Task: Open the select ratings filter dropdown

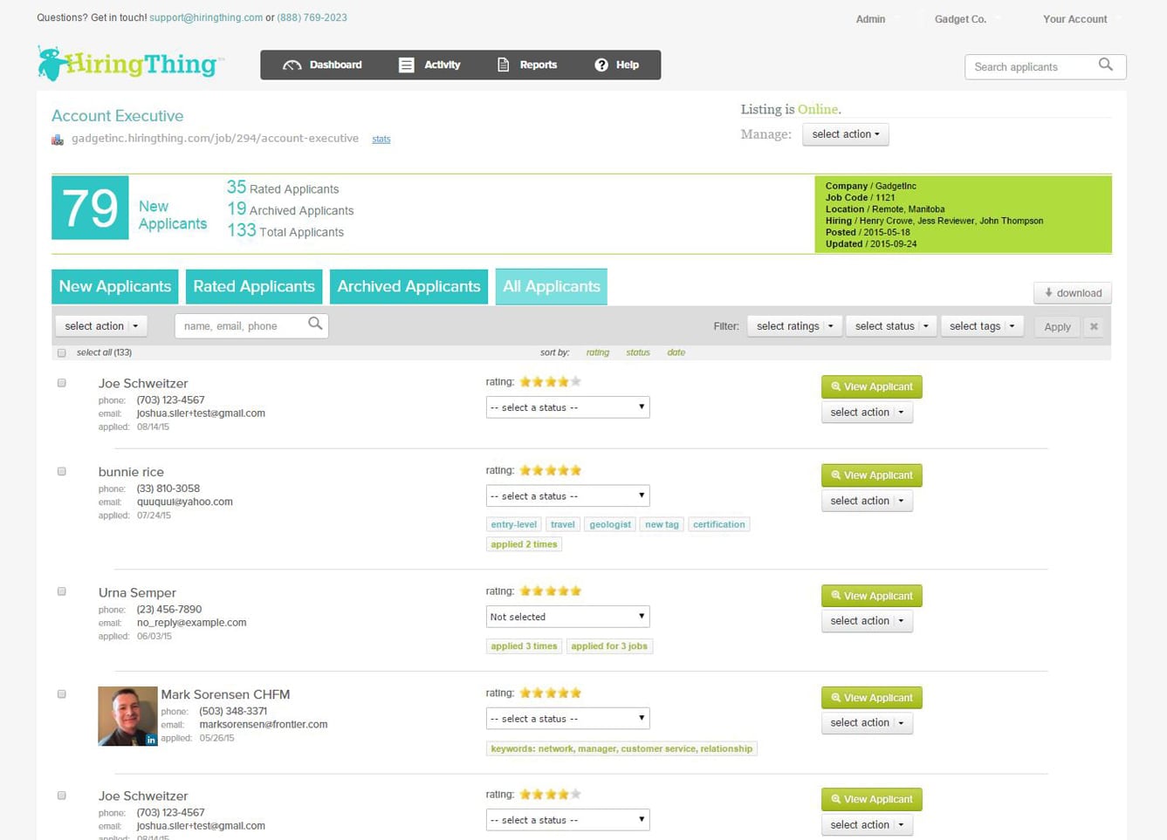Action: (794, 326)
